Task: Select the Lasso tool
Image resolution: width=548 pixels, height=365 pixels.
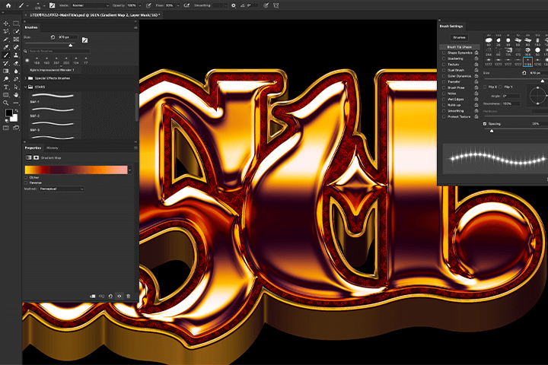Action: pyautogui.click(x=6, y=31)
